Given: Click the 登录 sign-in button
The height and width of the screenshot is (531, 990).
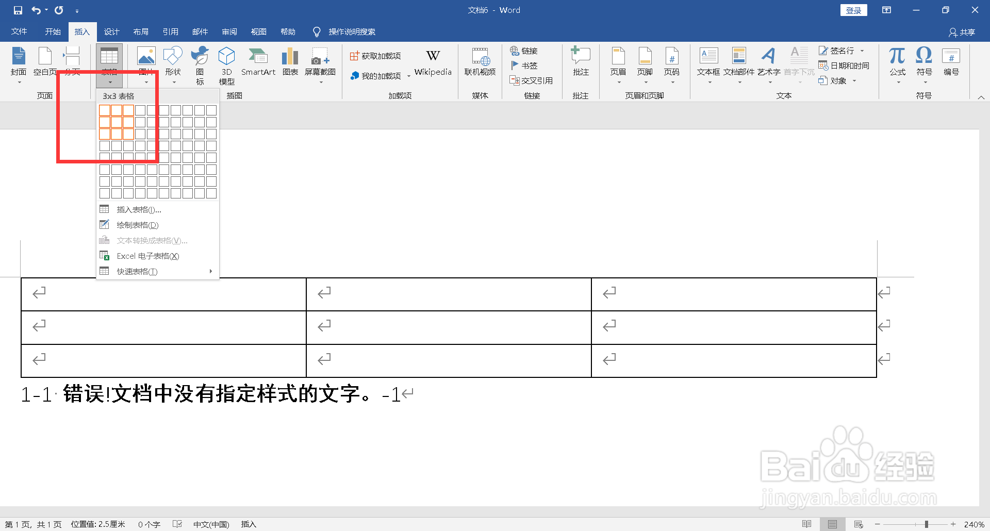Looking at the screenshot, I should coord(853,10).
